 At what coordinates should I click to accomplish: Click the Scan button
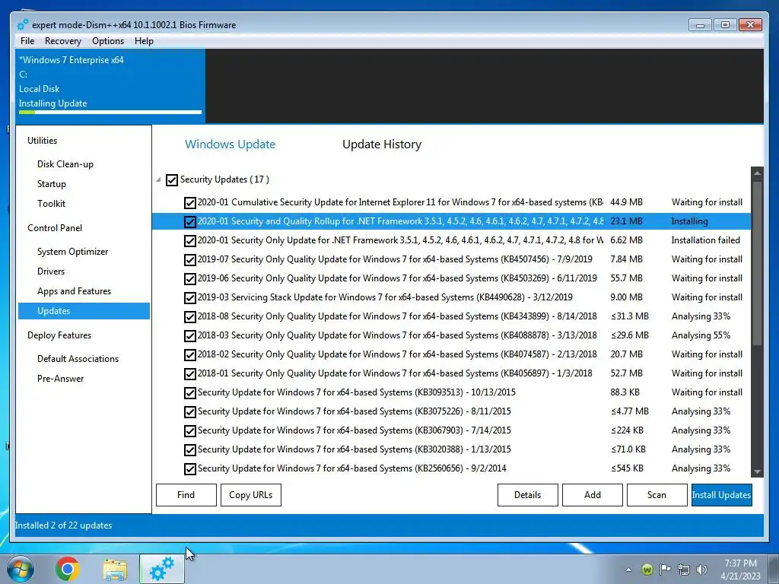pyautogui.click(x=657, y=494)
